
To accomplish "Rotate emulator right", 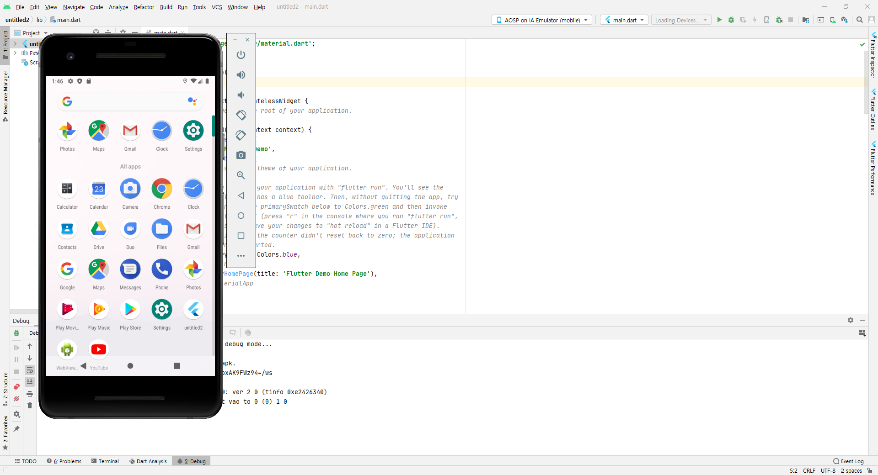I will pyautogui.click(x=241, y=135).
